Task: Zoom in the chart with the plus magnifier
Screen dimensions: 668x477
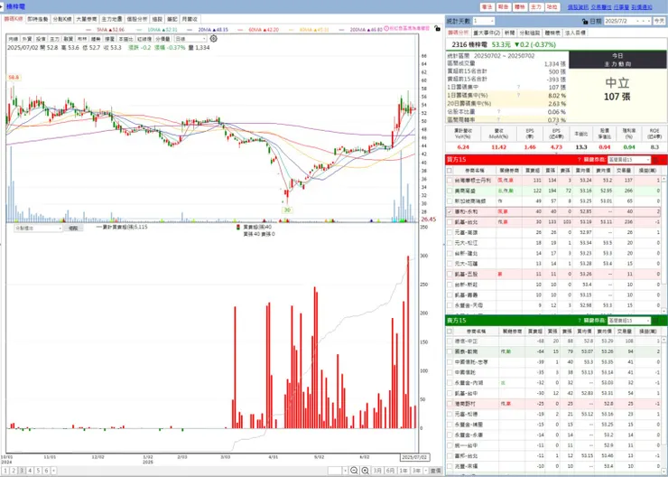Action: 365,471
